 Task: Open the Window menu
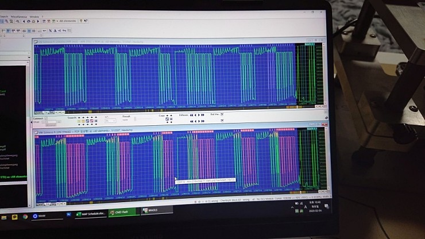(34, 17)
